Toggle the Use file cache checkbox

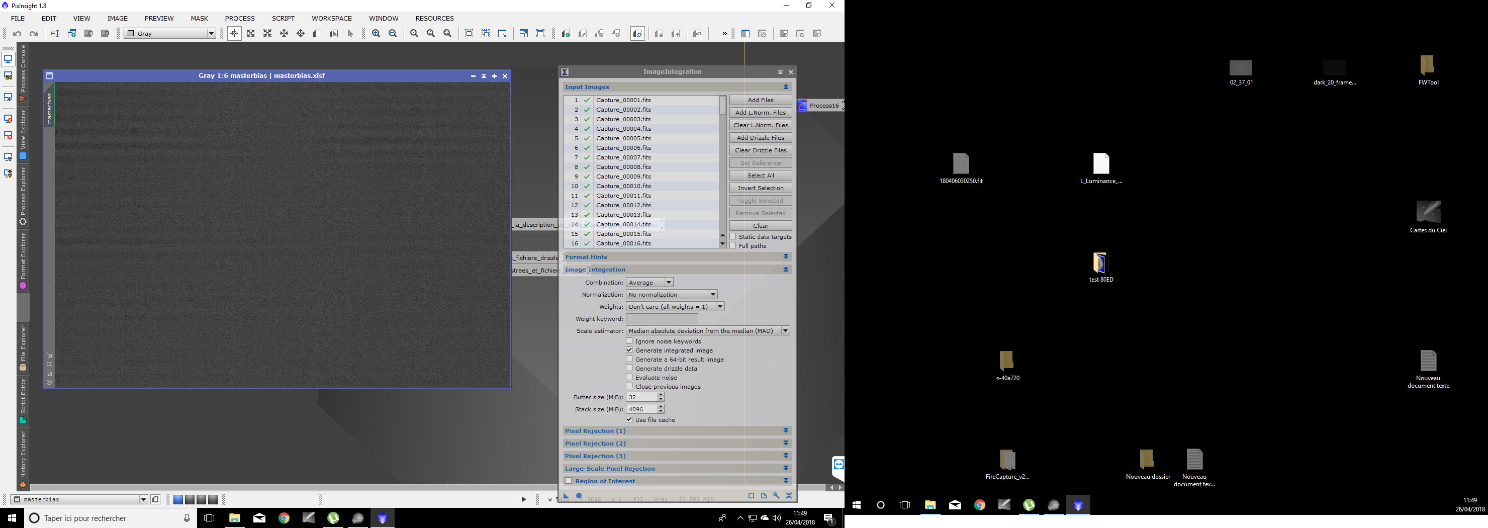pyautogui.click(x=629, y=419)
